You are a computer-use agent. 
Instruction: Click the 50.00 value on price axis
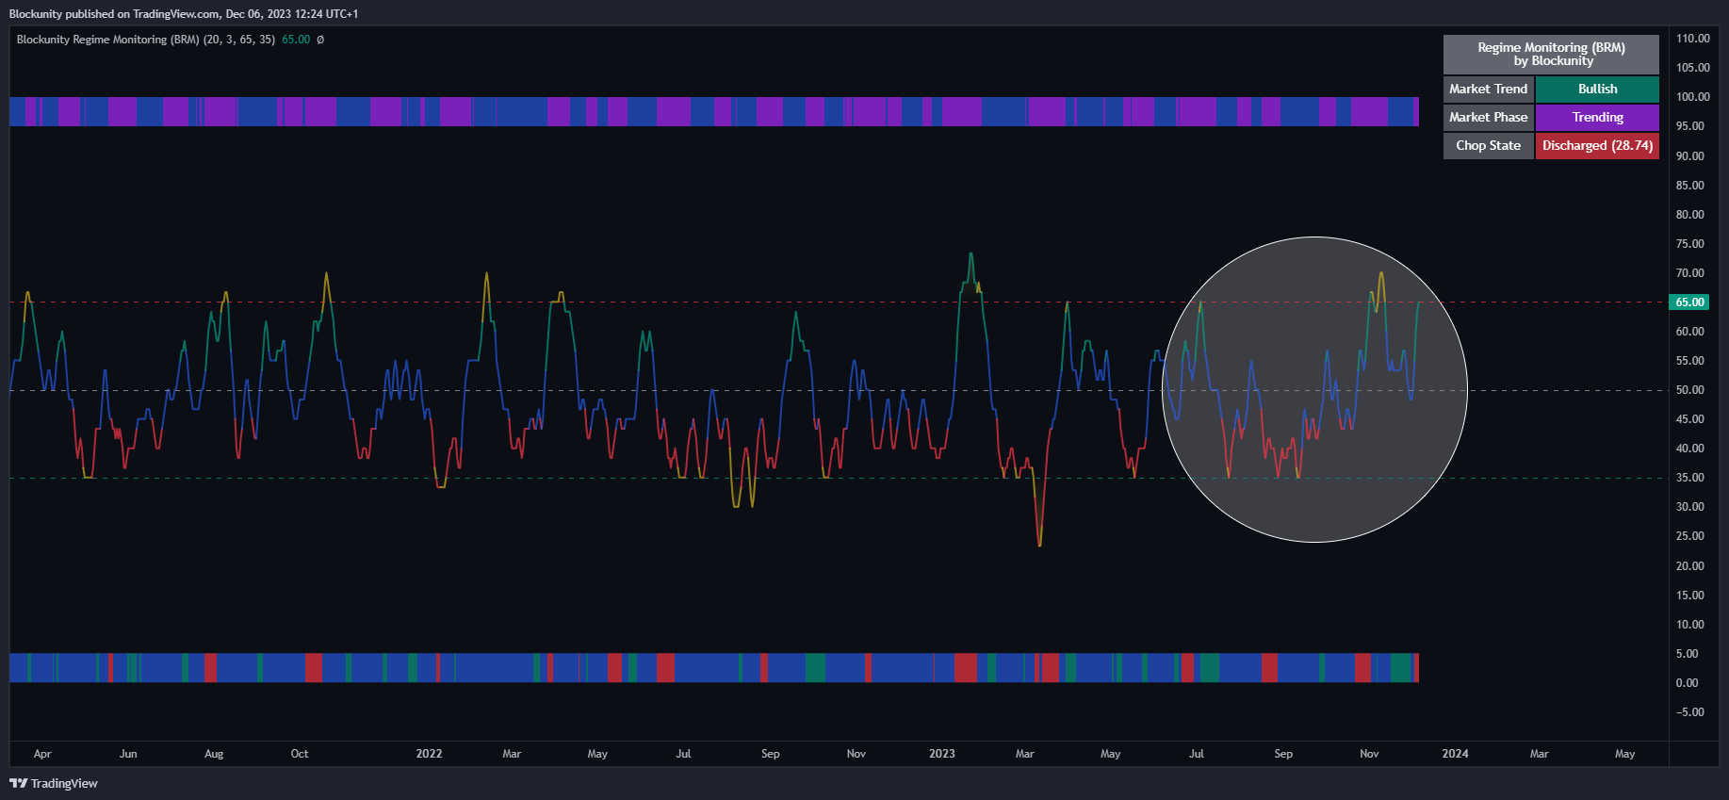tap(1689, 390)
